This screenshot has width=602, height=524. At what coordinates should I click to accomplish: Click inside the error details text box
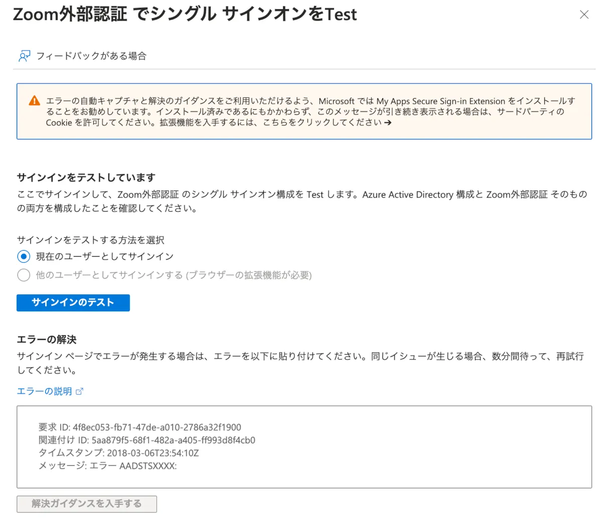coord(304,447)
